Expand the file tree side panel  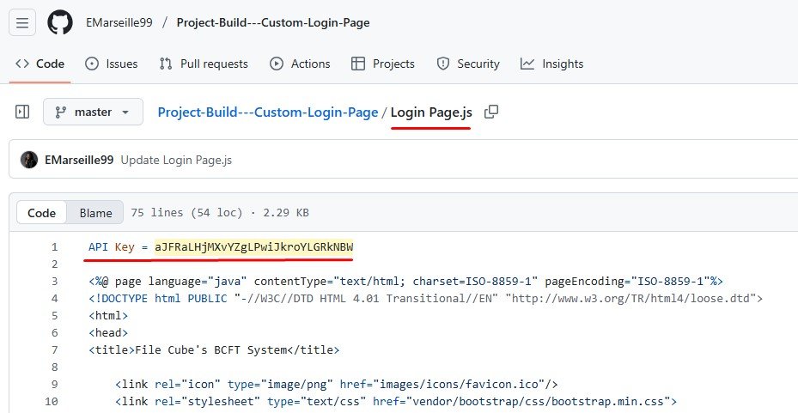tap(22, 112)
